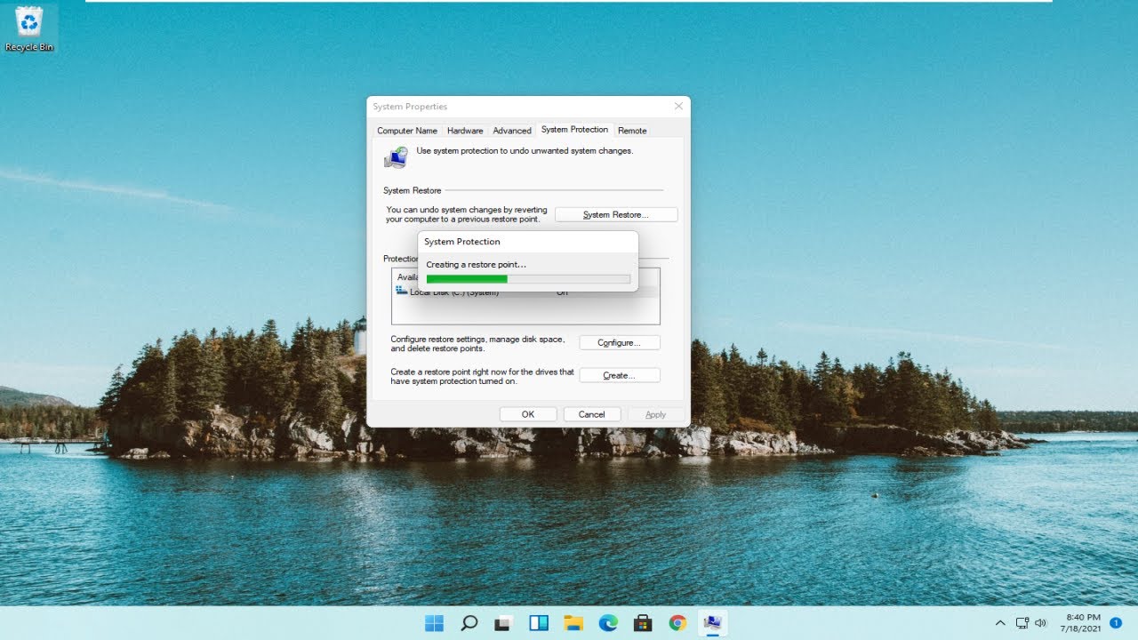The image size is (1138, 640).
Task: Open the clock showing 8:40 PM
Action: click(x=1083, y=623)
